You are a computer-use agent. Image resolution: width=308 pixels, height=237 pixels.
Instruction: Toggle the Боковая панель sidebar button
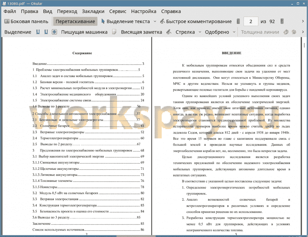(26, 22)
